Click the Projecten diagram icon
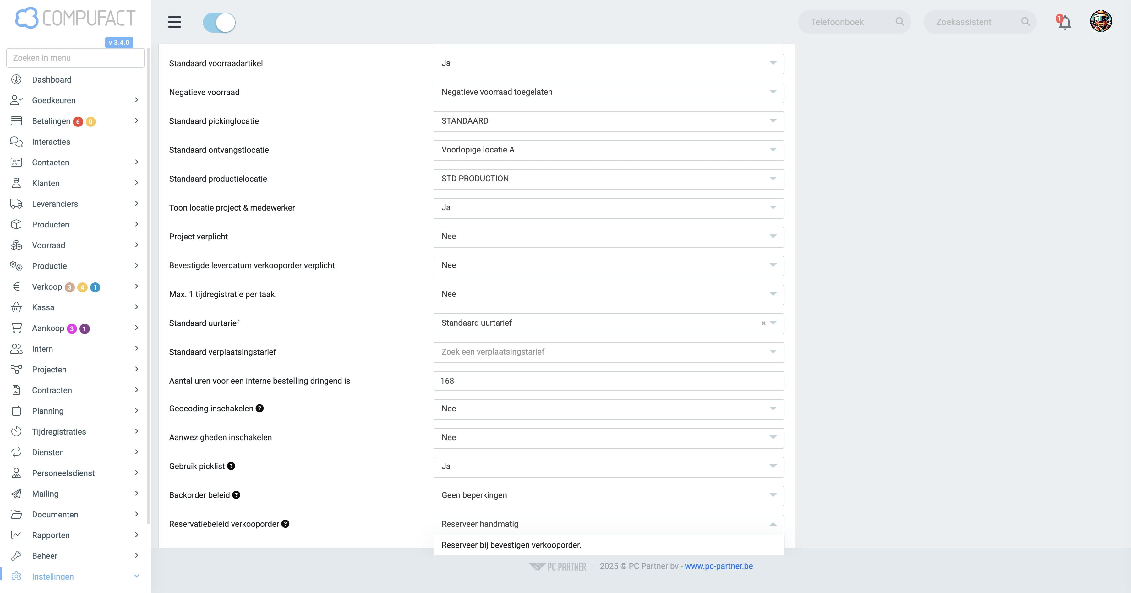 [16, 369]
